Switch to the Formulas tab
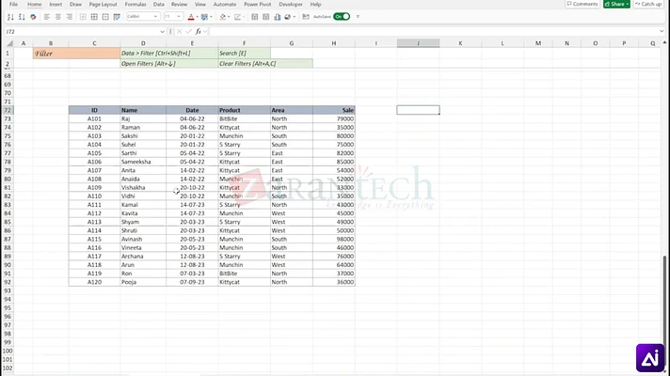Viewport: 670px width, 376px height. (136, 5)
